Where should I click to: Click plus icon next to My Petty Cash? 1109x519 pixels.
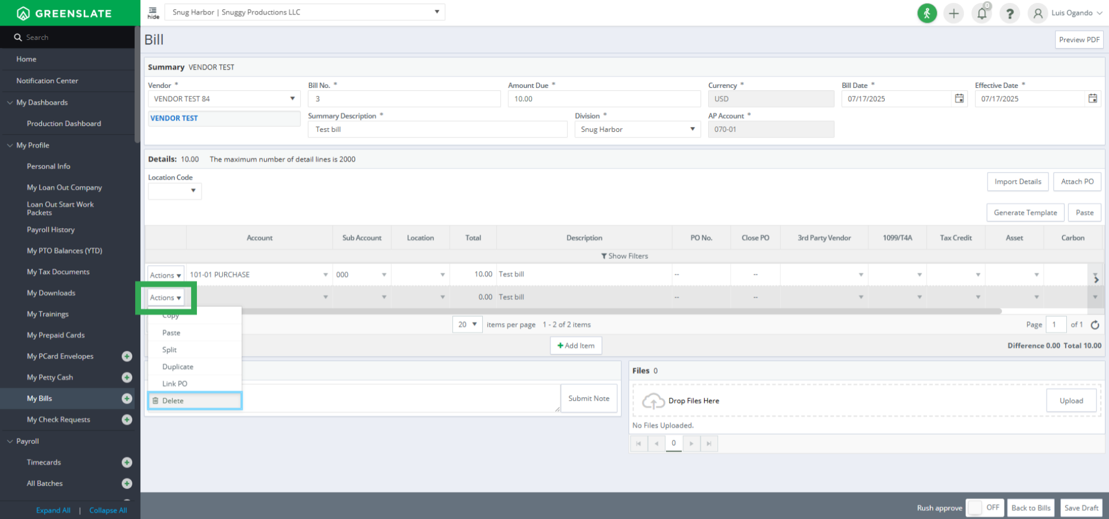[127, 377]
